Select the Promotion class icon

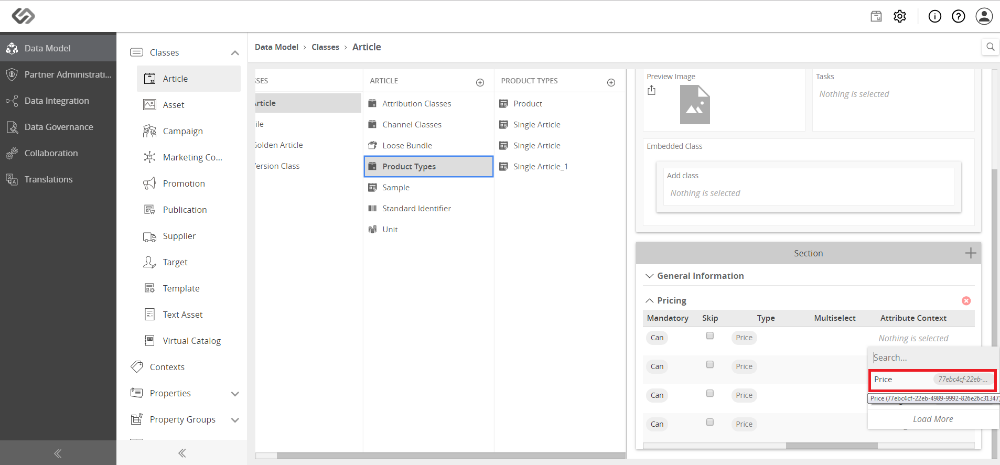[149, 183]
